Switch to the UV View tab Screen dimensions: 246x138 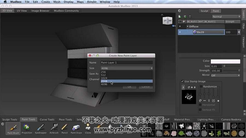coord(22,11)
